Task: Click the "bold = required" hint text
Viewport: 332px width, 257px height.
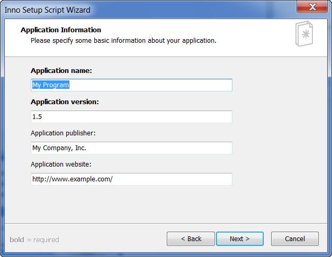Action: click(x=34, y=240)
